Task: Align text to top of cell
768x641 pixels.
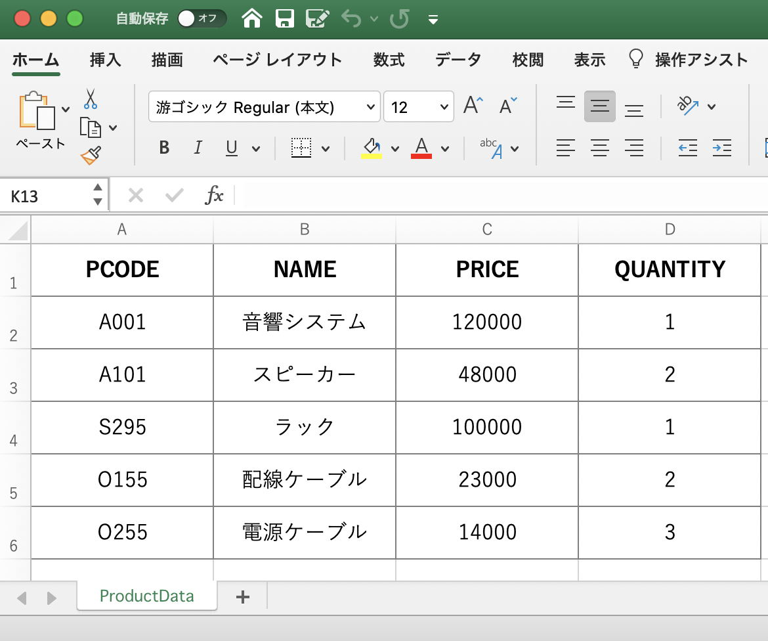Action: (x=566, y=102)
